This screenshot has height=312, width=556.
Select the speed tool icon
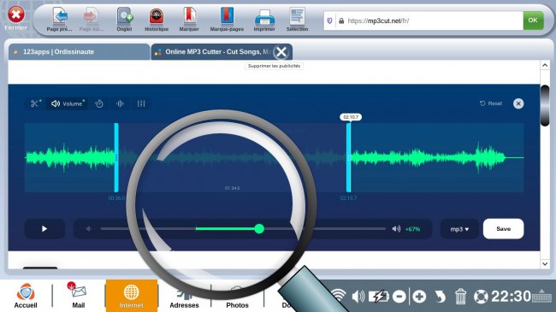pos(99,103)
